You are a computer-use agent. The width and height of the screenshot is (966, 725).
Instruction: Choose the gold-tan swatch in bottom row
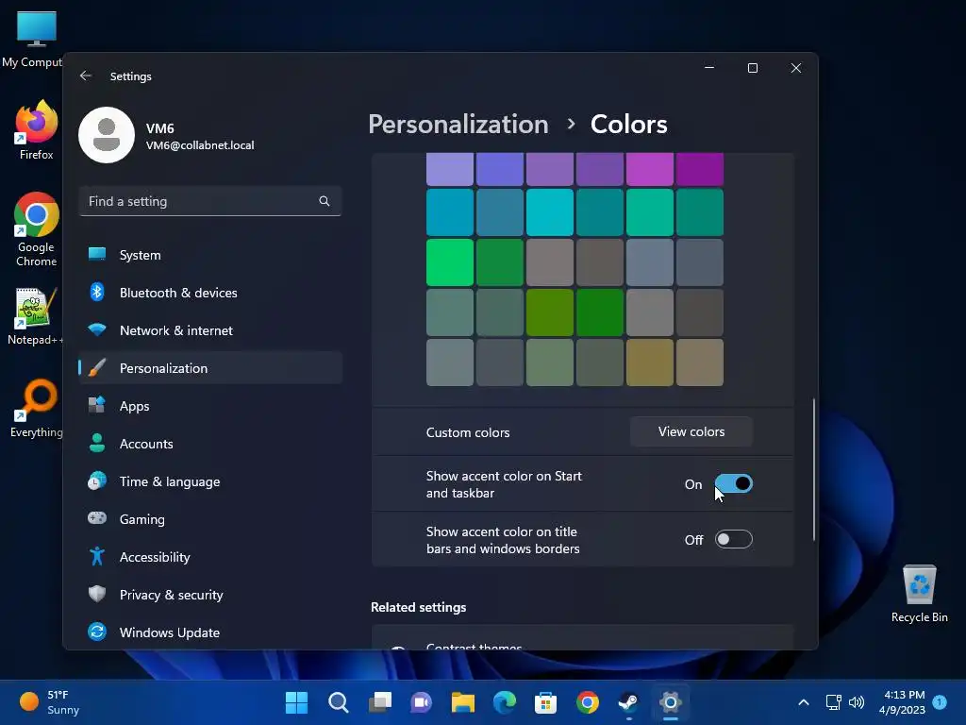pyautogui.click(x=649, y=362)
